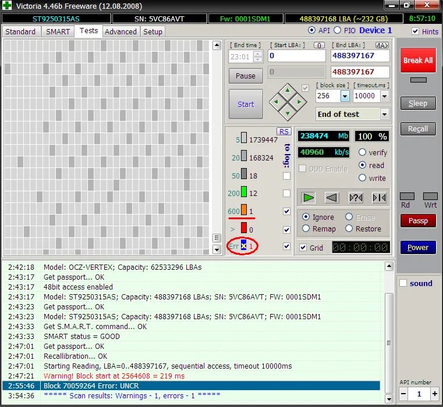Click the up arrow on the navigation diamond

tap(288, 90)
